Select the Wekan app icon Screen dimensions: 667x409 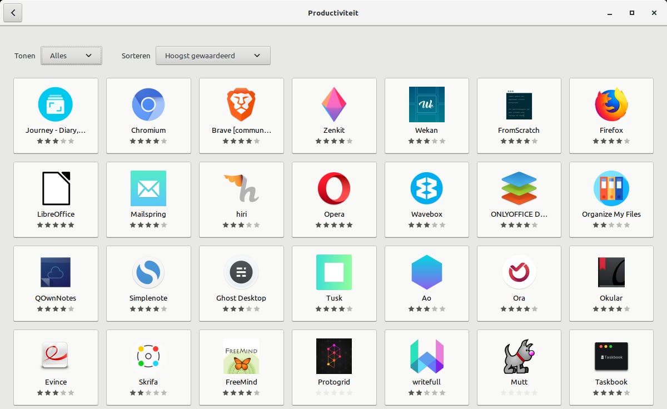point(426,104)
